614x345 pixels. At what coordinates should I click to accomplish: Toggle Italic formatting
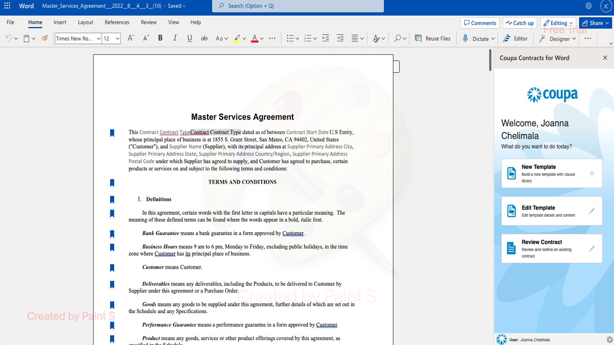175,39
